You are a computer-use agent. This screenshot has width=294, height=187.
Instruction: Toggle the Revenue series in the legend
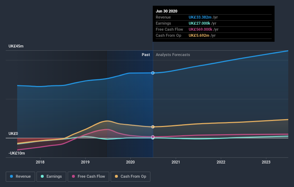pos(20,177)
